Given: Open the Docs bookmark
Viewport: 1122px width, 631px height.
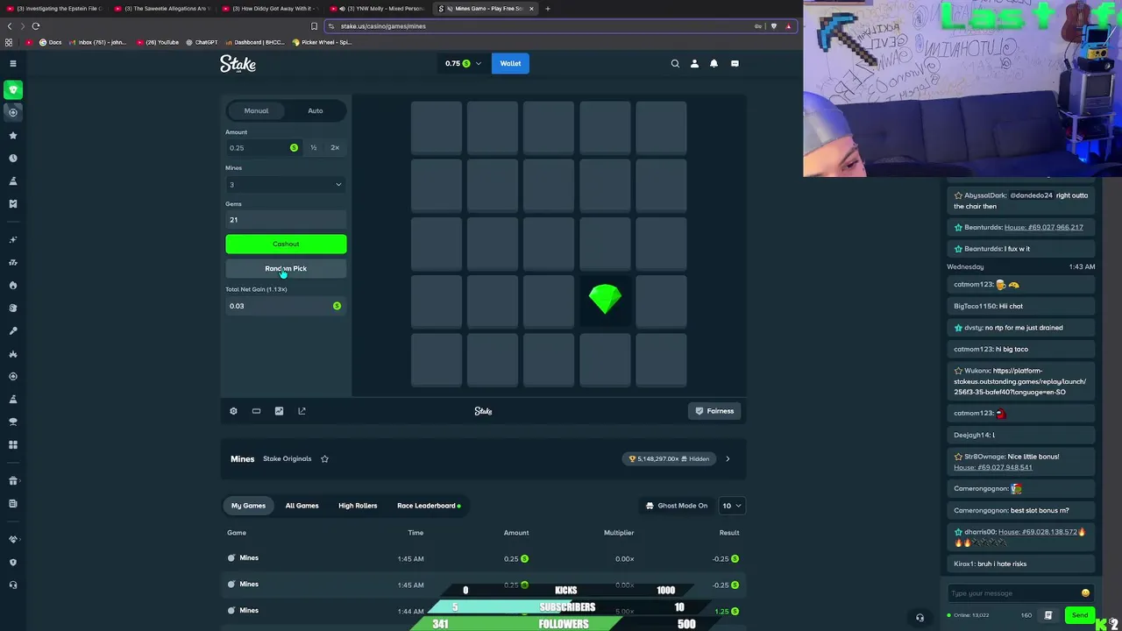Looking at the screenshot, I should [50, 42].
